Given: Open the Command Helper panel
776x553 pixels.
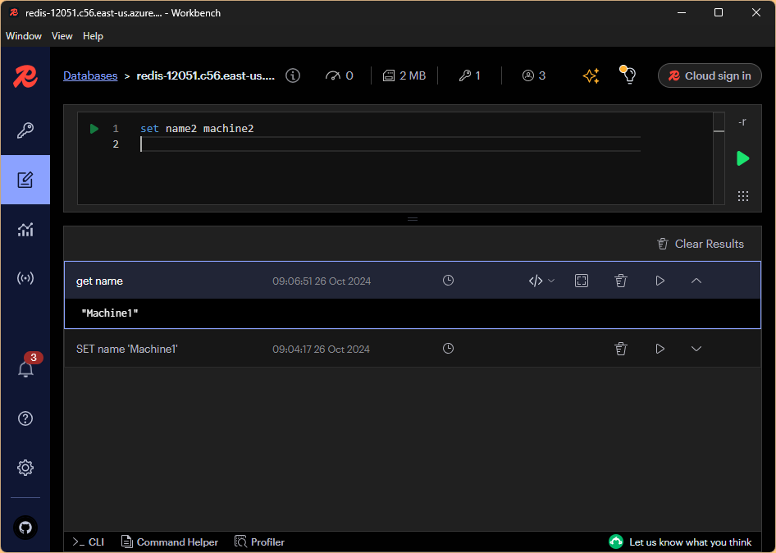Looking at the screenshot, I should [x=169, y=542].
